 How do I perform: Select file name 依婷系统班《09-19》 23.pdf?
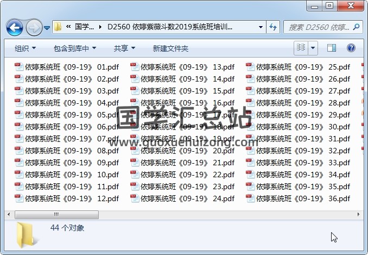187,186
